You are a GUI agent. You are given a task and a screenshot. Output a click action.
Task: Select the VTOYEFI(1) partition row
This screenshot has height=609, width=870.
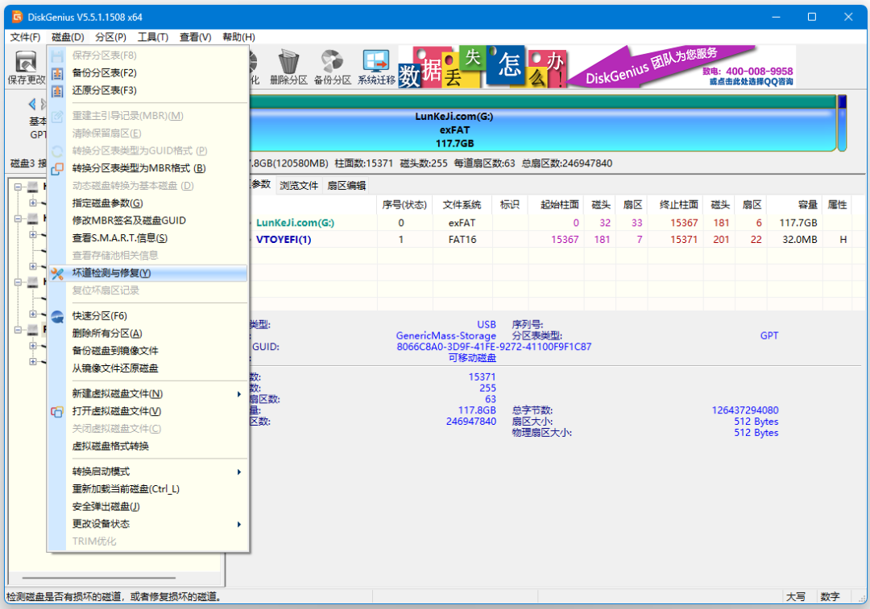pyautogui.click(x=284, y=240)
